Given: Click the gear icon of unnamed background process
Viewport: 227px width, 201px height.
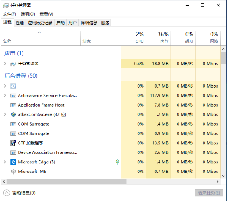Looking at the screenshot, I should point(13,86).
